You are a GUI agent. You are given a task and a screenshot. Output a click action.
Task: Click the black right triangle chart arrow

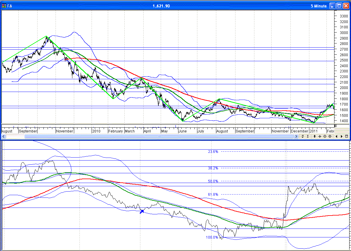pos(342,136)
